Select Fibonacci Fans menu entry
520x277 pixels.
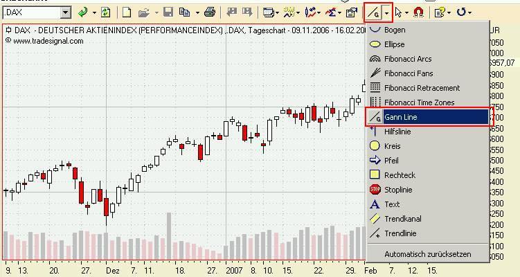427,73
